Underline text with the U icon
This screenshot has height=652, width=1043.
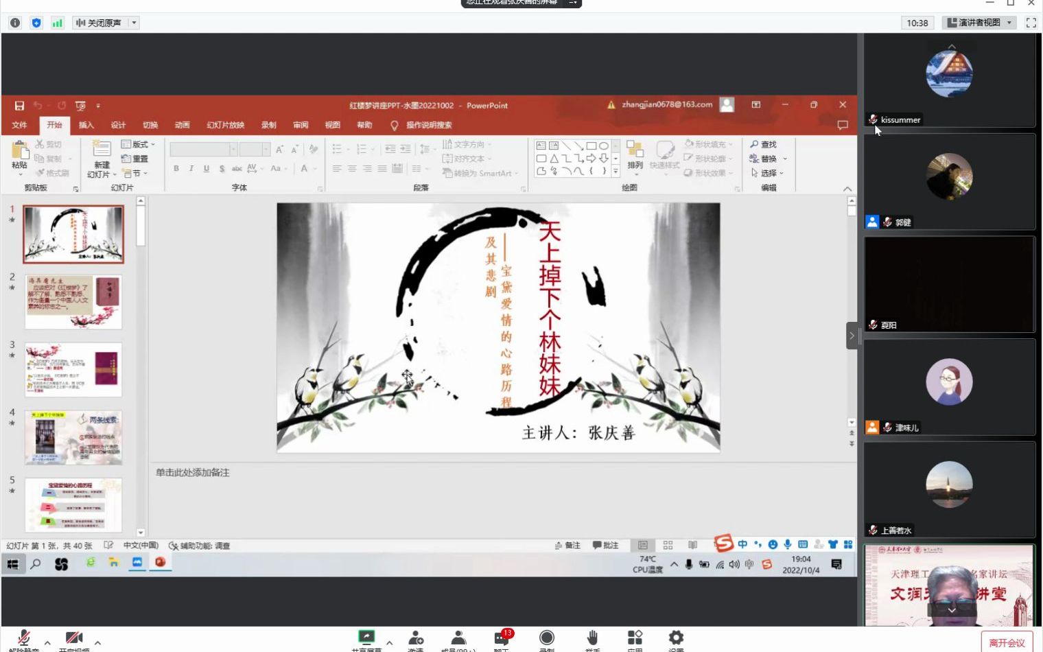207,168
